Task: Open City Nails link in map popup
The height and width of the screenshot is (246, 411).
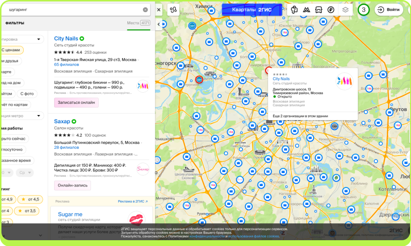Action: pyautogui.click(x=281, y=79)
